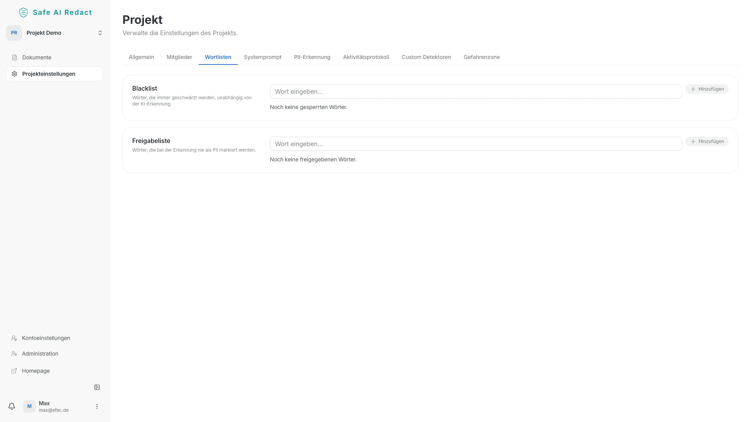Click the Projekteinstellungen gear icon
This screenshot has width=751, height=422.
point(14,73)
